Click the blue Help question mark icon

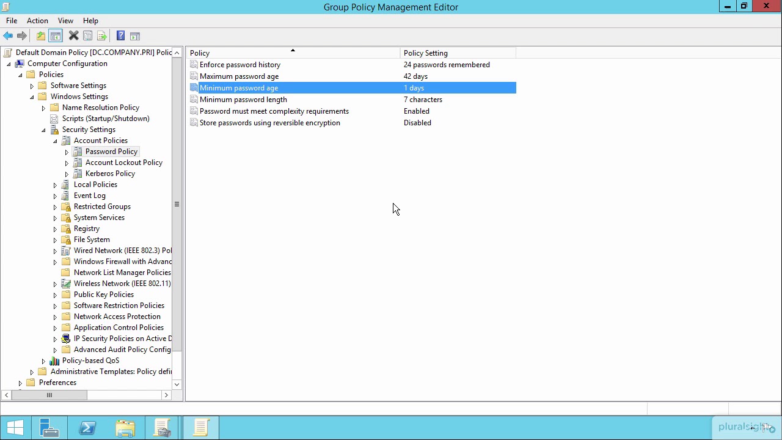pyautogui.click(x=120, y=36)
